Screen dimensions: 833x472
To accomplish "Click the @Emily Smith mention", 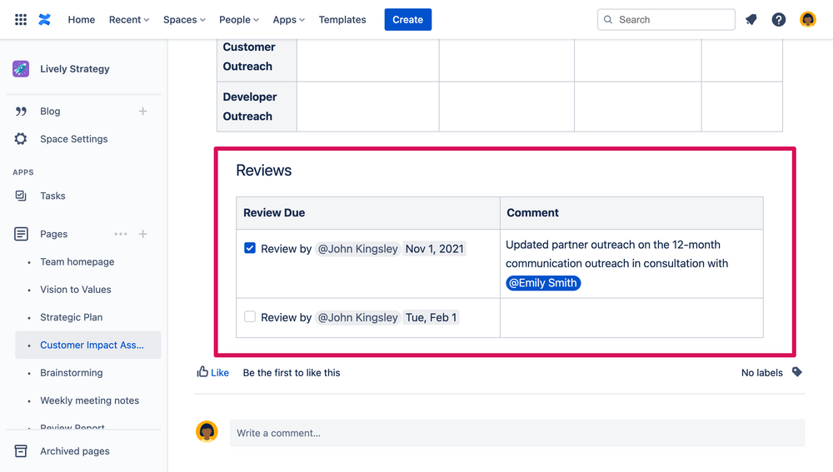I will 543,283.
